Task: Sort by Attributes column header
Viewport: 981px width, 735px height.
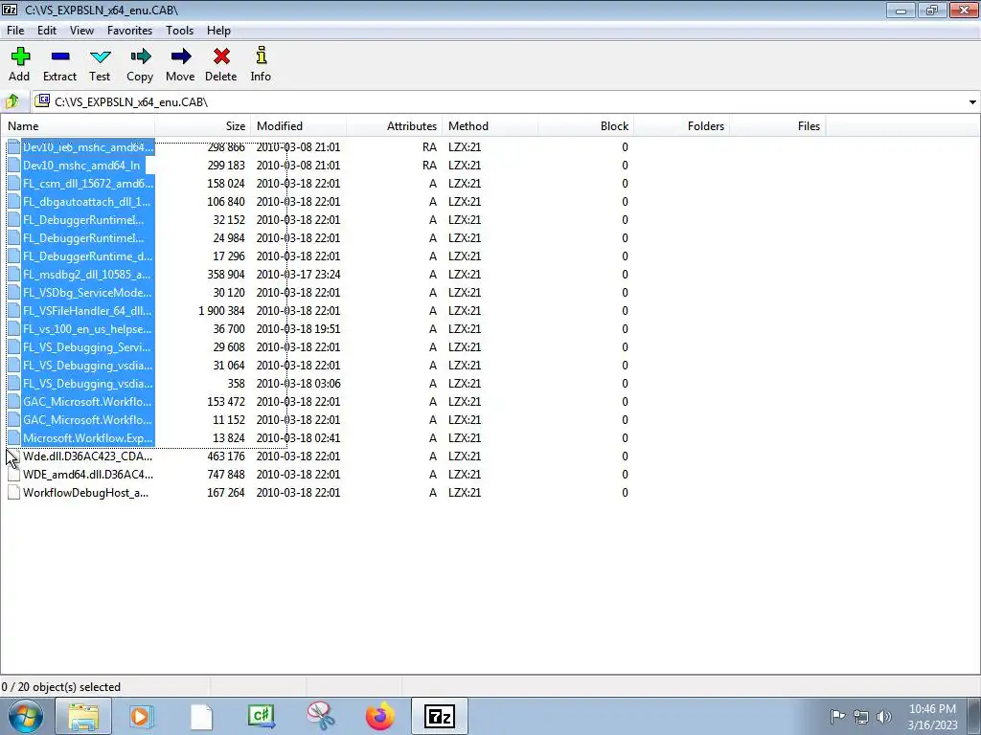Action: [x=394, y=126]
